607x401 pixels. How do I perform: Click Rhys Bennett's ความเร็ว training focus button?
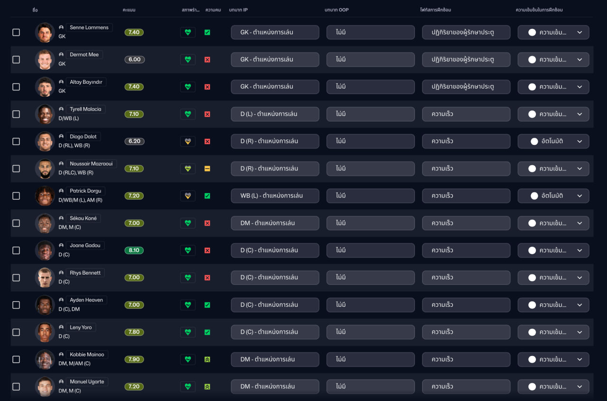466,277
